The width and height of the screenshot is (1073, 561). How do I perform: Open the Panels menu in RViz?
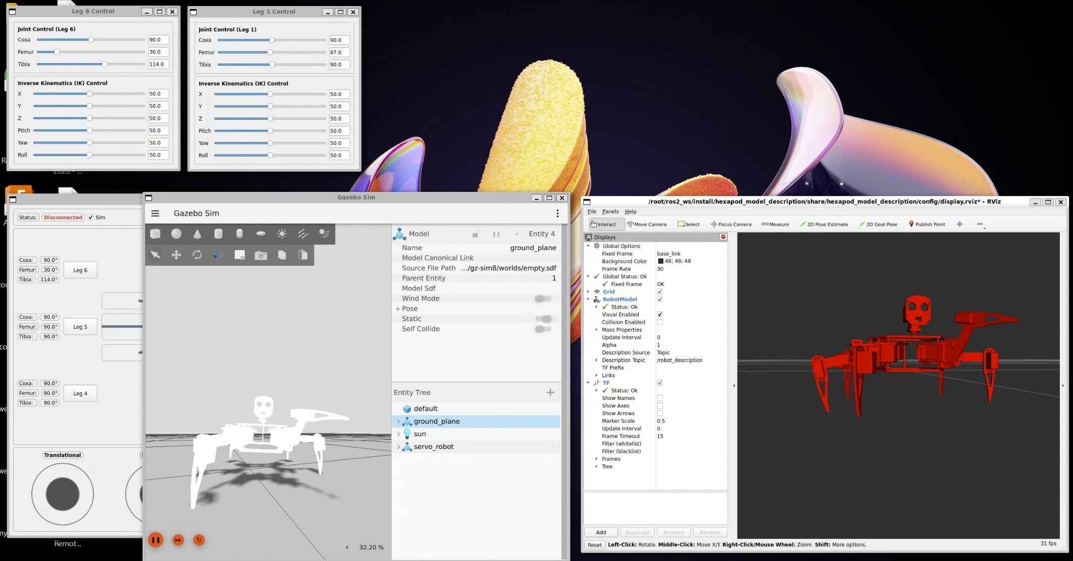[x=610, y=212]
